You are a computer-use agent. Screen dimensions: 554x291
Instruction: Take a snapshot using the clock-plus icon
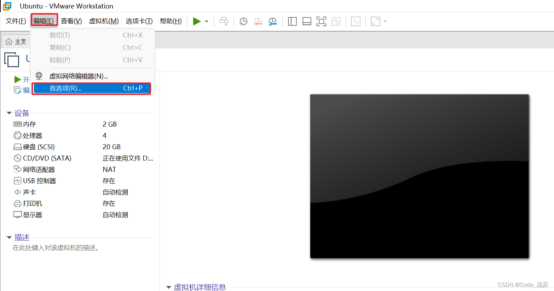coord(243,22)
